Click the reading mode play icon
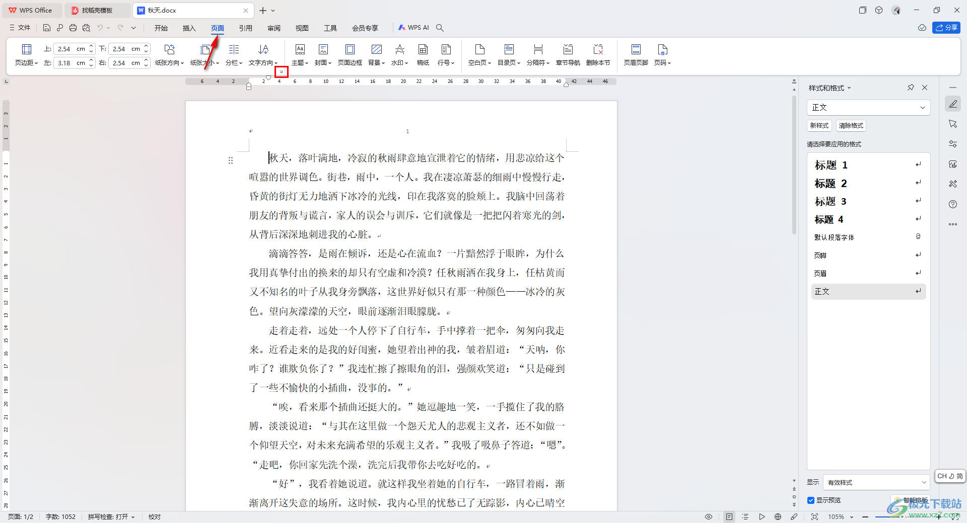 (x=762, y=517)
